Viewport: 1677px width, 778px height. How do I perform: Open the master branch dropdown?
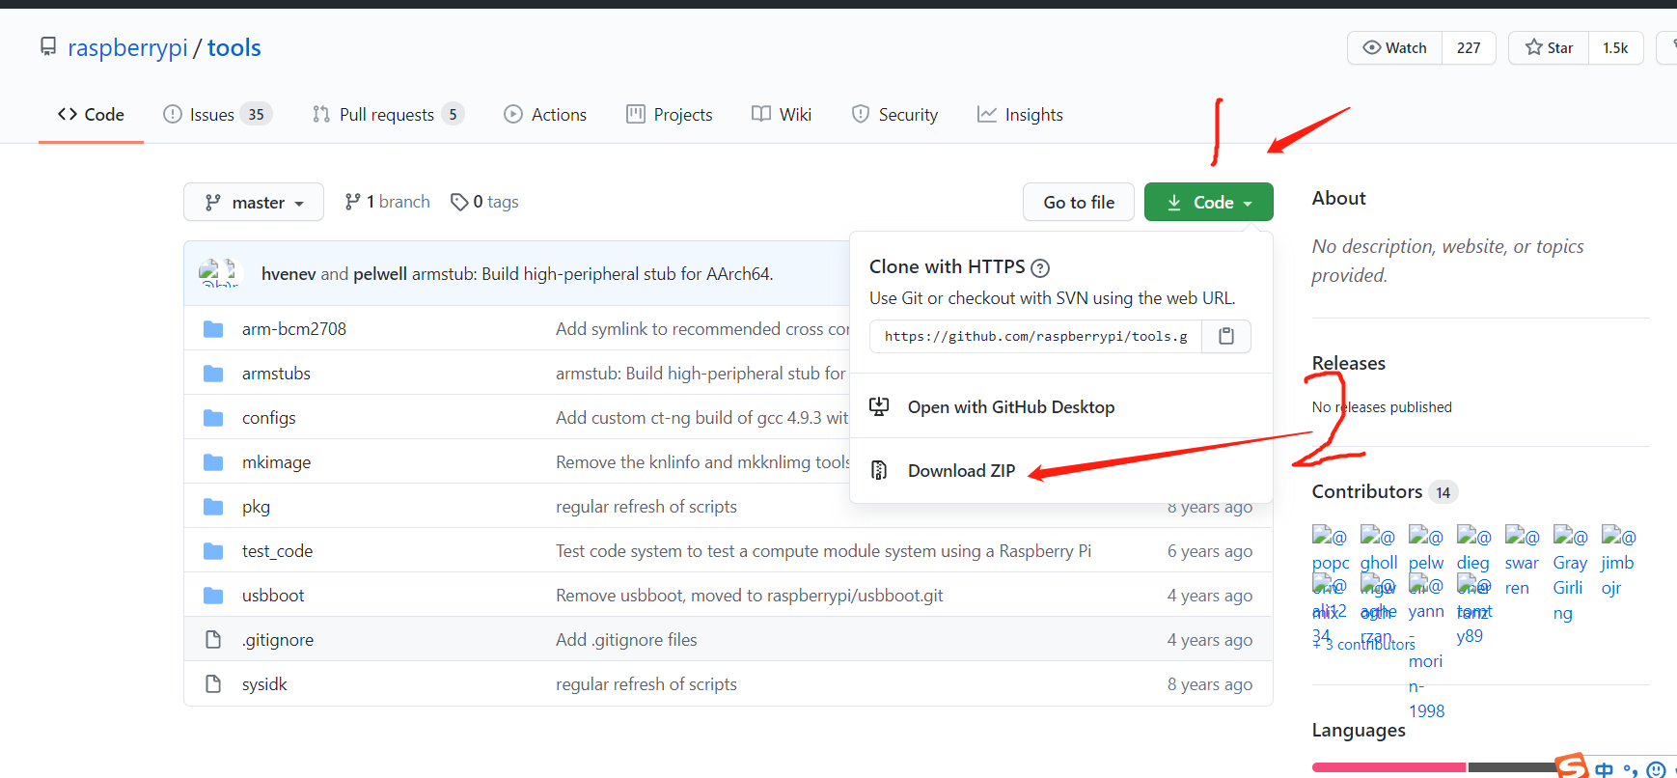(x=254, y=202)
